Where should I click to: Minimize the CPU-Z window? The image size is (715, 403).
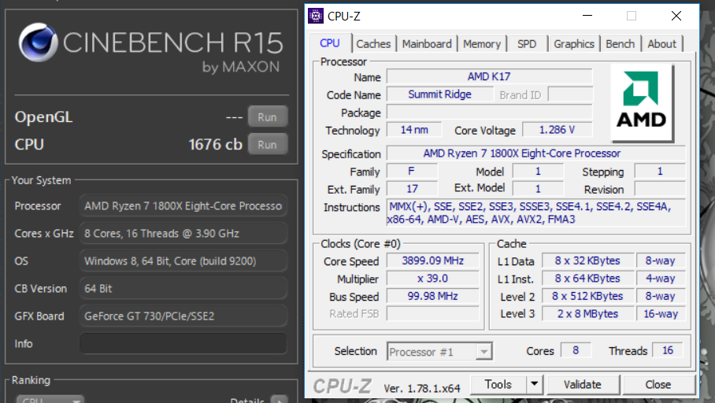point(587,16)
